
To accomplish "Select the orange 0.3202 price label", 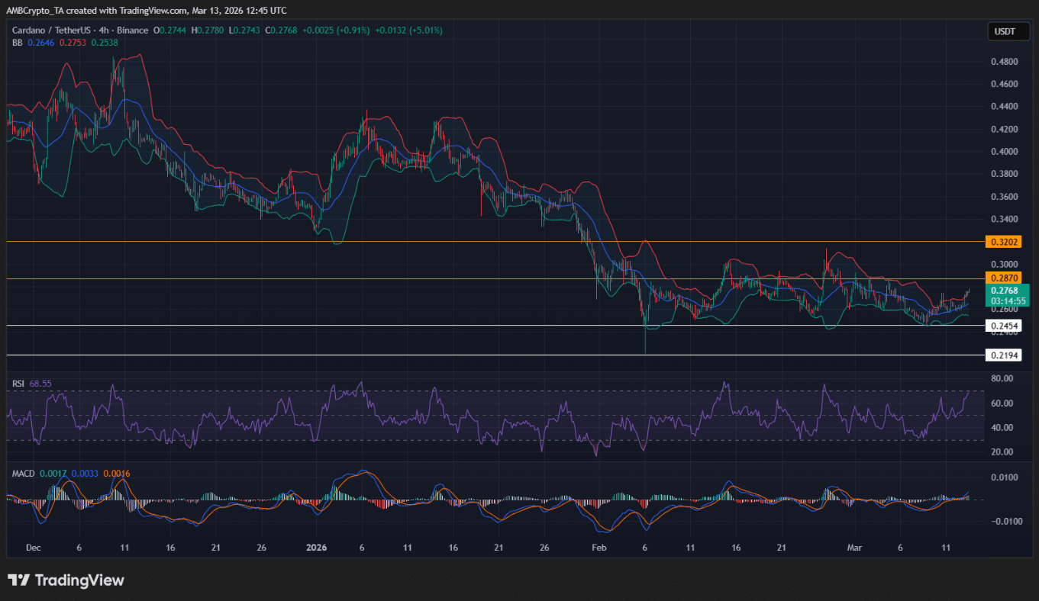I will tap(1005, 242).
